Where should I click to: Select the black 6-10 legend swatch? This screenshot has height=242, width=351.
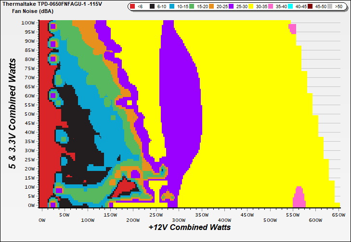[x=152, y=7]
